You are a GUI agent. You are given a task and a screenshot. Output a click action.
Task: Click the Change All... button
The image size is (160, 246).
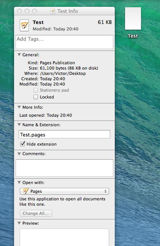click(x=36, y=213)
